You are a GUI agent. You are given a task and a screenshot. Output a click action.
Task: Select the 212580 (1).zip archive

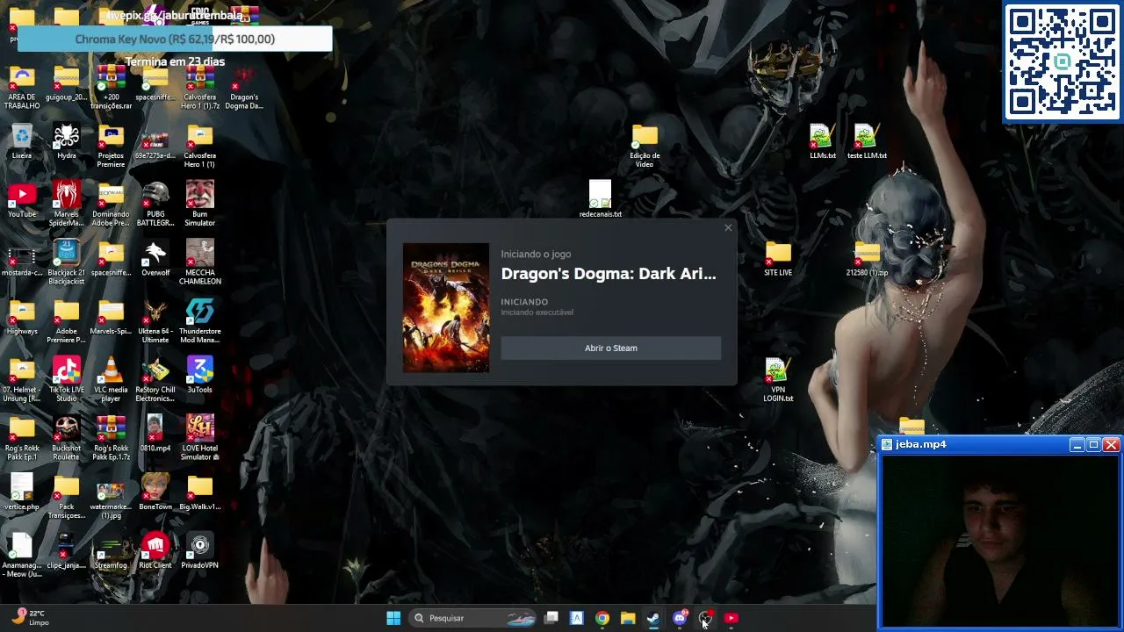pos(867,259)
